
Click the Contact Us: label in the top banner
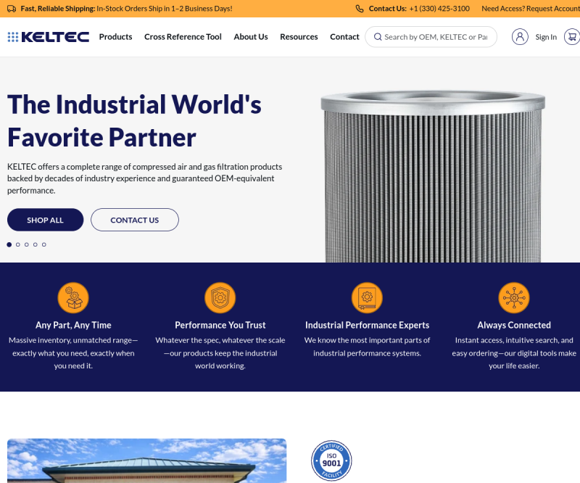pyautogui.click(x=388, y=9)
